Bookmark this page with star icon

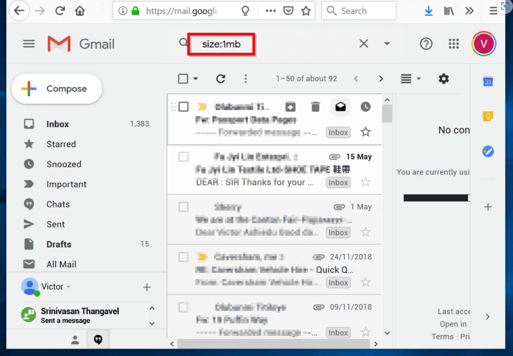pos(306,11)
